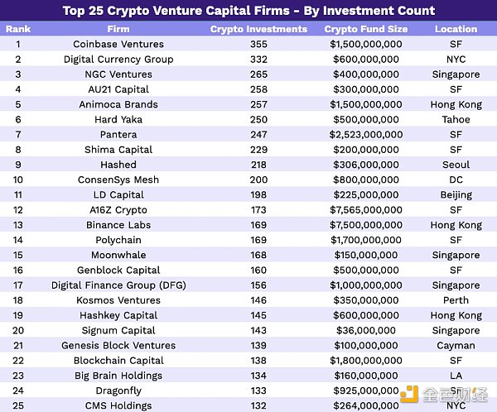497x412 pixels.
Task: Click the Animoca Brands firm cell
Action: click(118, 105)
